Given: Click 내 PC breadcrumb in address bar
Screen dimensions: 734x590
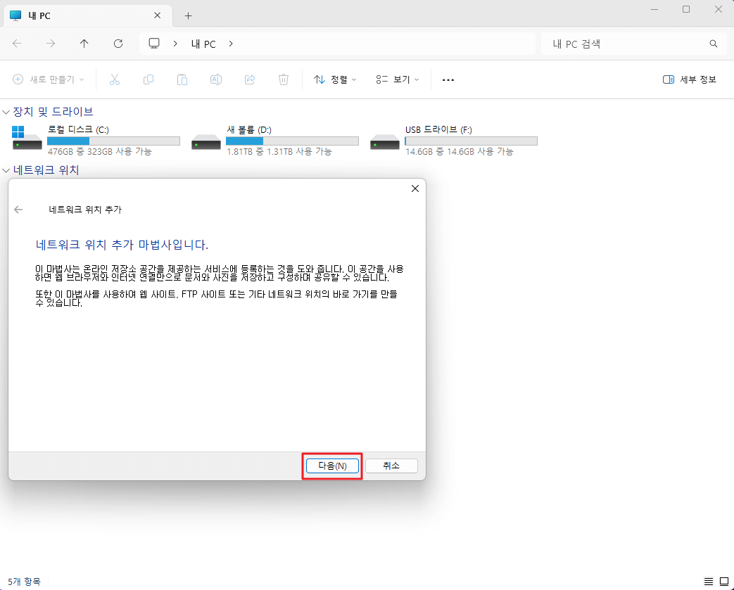Looking at the screenshot, I should point(203,44).
